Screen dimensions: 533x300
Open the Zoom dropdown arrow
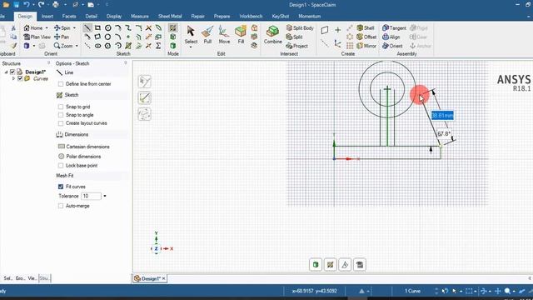click(77, 46)
